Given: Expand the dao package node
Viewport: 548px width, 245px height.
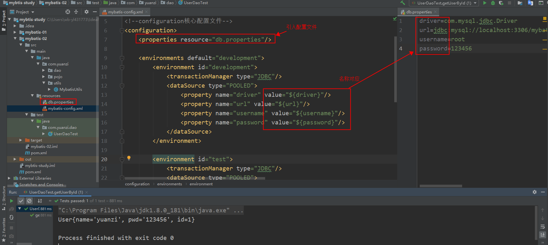Looking at the screenshot, I should coord(44,70).
